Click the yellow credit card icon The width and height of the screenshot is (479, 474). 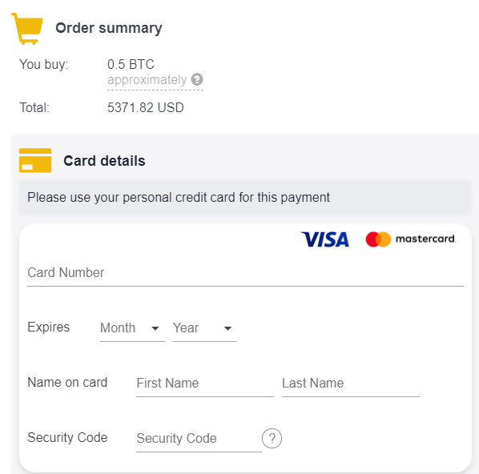coord(35,160)
